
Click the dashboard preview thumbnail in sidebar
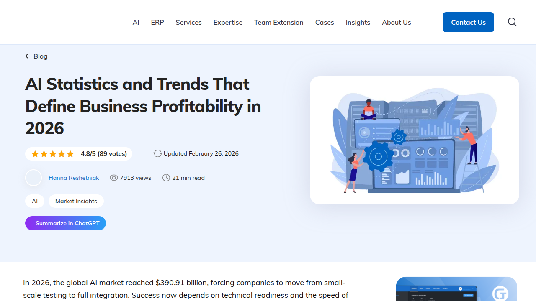[456, 289]
